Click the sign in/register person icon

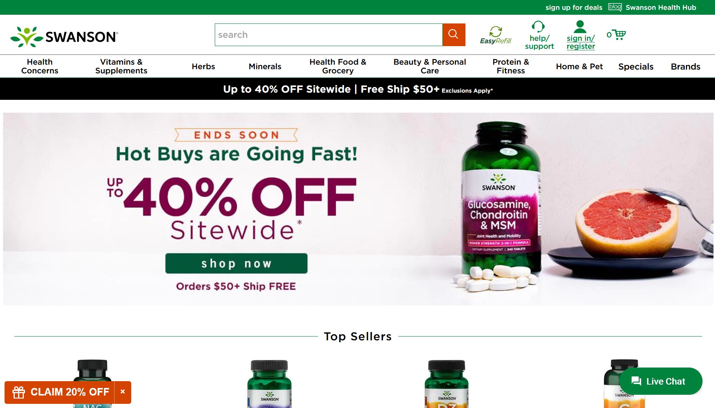[580, 26]
